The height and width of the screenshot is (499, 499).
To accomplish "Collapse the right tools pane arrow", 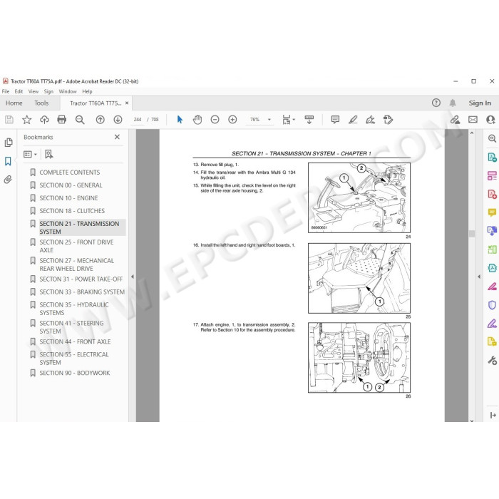I will point(479,277).
